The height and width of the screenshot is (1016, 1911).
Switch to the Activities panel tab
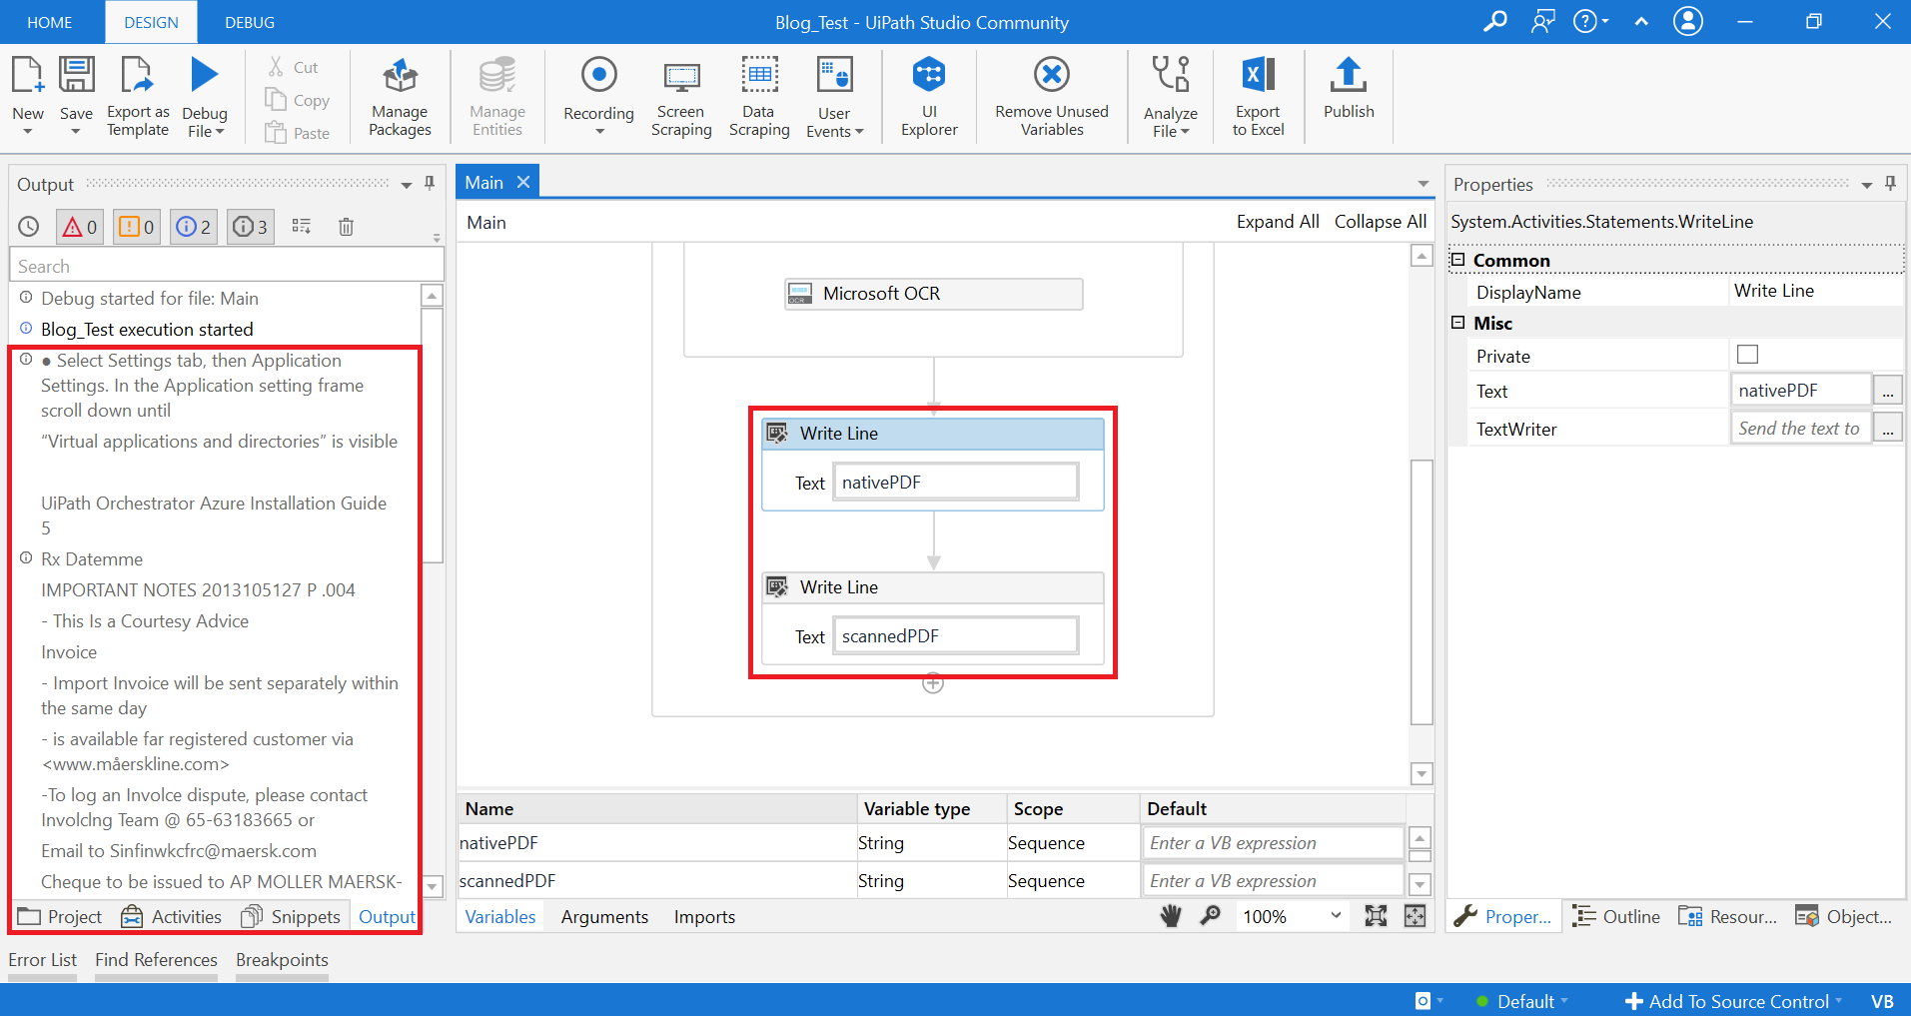coord(171,916)
